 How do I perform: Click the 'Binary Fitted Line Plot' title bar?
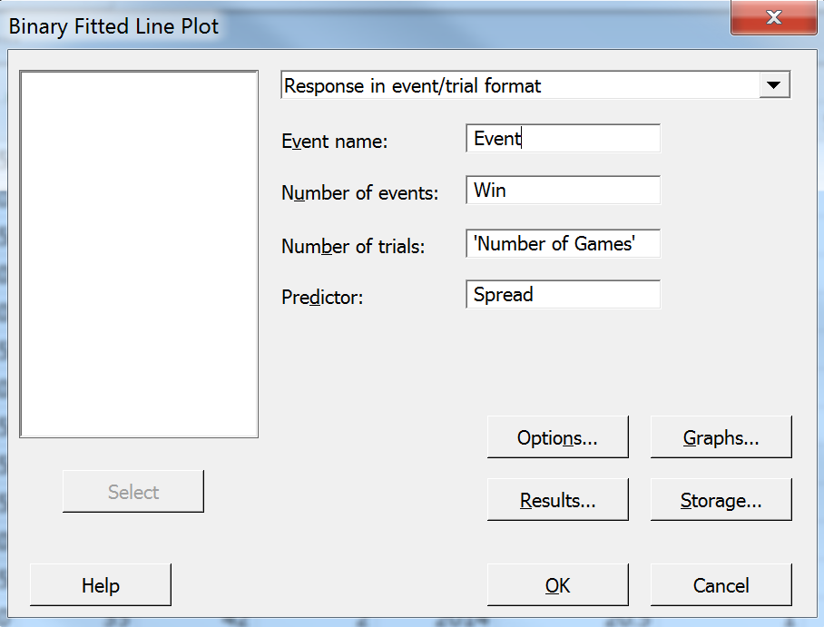click(x=272, y=25)
